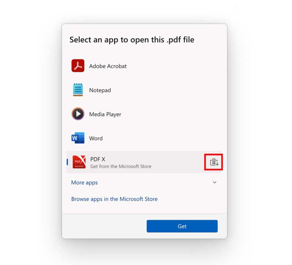Browse apps in the Microsoft Store
This screenshot has width=292, height=265.
[x=114, y=199]
